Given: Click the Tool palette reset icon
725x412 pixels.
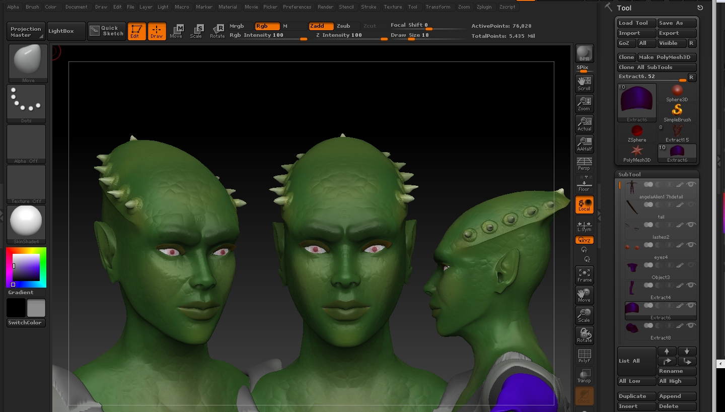Looking at the screenshot, I should click(700, 8).
